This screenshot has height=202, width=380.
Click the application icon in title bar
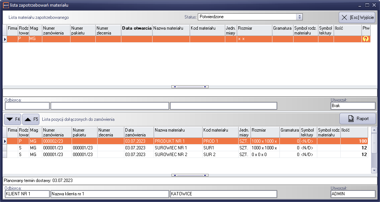6,5
